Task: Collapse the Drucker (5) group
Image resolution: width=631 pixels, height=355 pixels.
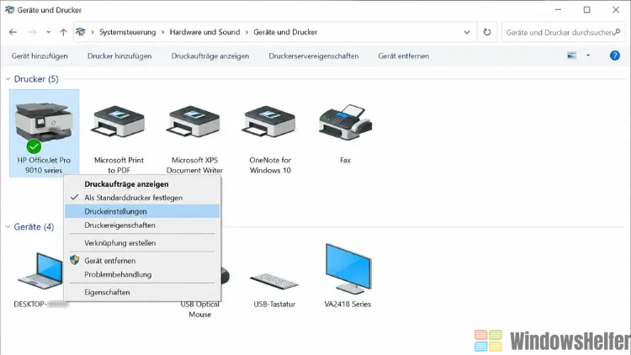Action: pos(8,79)
